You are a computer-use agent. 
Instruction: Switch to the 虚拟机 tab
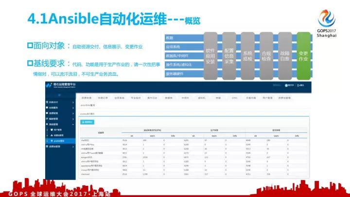(x=202, y=98)
